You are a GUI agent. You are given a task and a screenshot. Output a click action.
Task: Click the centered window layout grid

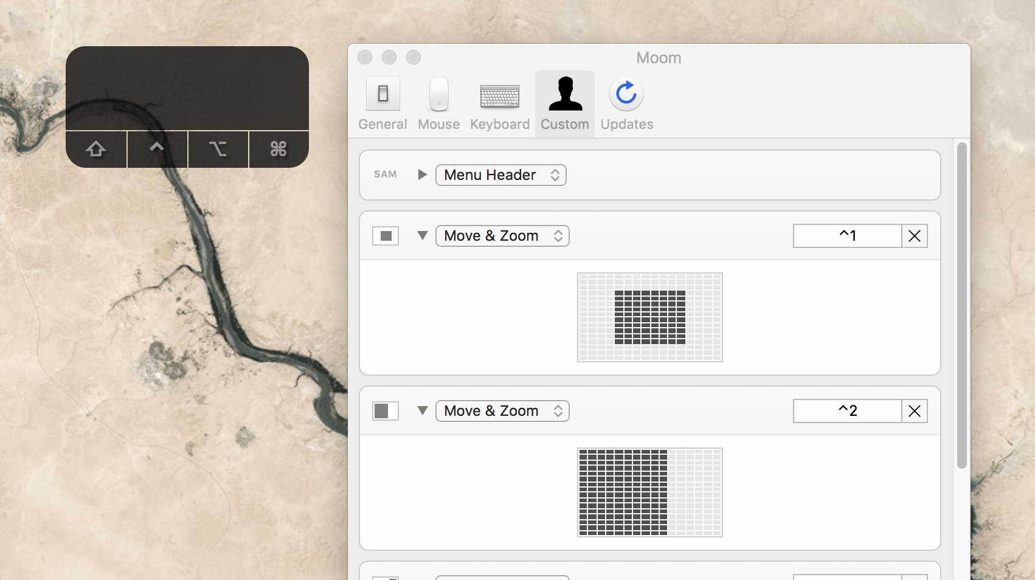(x=650, y=317)
